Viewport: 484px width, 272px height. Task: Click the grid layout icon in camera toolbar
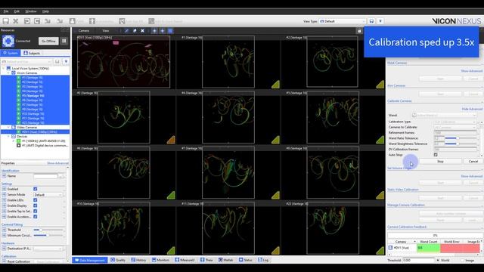pos(170,31)
